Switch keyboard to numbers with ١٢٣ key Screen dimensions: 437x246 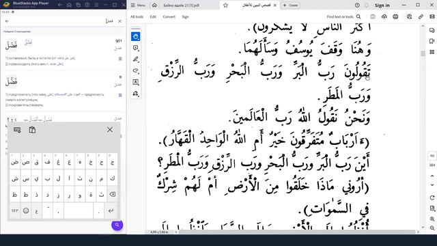(x=15, y=210)
